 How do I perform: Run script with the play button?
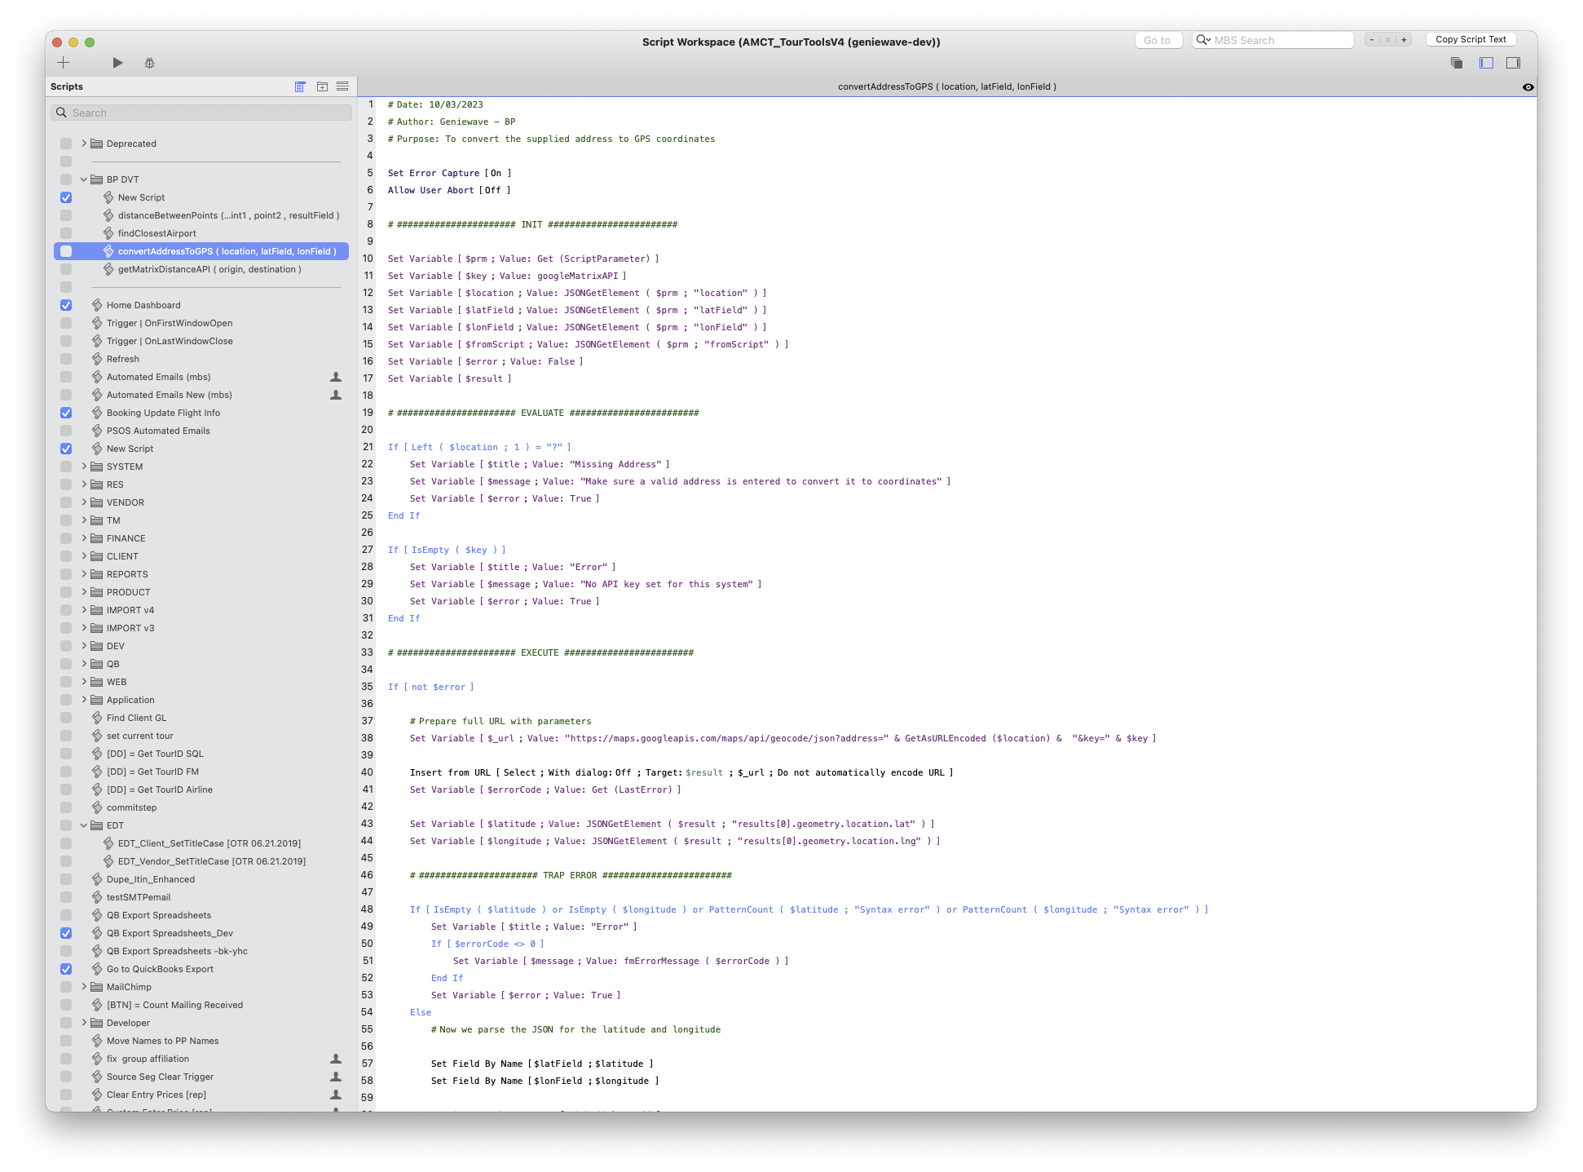coord(117,63)
